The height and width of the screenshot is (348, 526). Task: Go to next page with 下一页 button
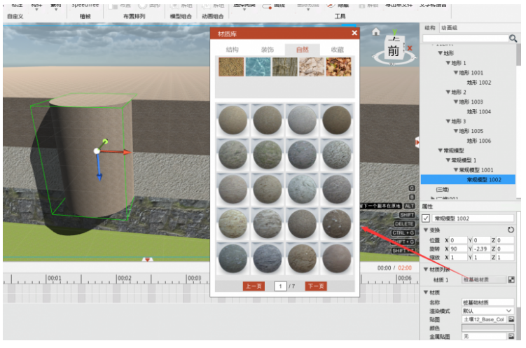pos(316,286)
